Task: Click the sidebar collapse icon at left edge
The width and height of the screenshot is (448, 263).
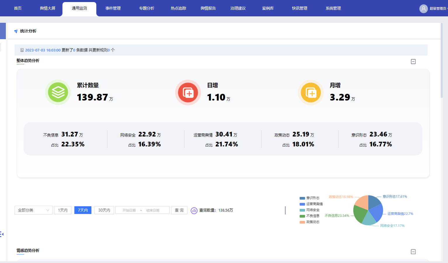Action: tap(1, 234)
